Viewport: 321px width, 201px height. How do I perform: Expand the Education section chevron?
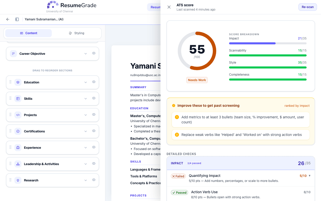[x=86, y=82]
